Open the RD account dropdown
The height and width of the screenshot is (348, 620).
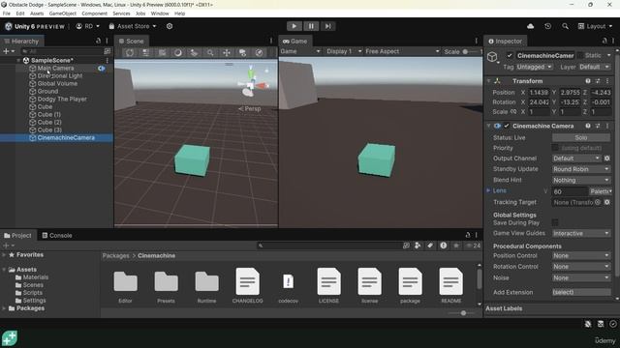coord(88,26)
